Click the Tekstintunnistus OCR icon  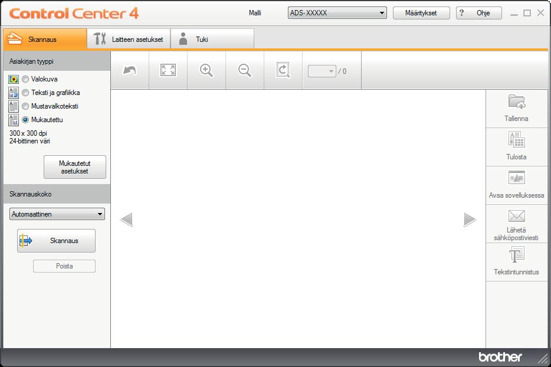(x=516, y=254)
